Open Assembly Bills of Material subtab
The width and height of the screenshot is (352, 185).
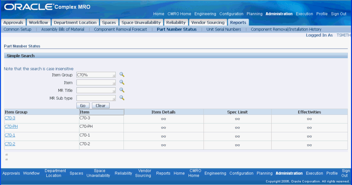[63, 29]
